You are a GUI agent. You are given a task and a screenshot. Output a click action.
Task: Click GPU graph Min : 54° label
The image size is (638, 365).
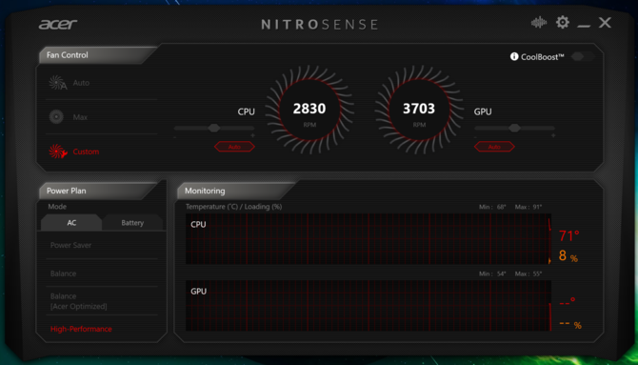point(492,274)
